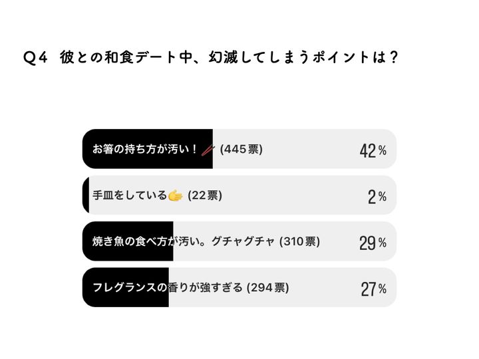This screenshot has width=479, height=359.
Task: Click the Q4 question number label
Action: coord(35,58)
